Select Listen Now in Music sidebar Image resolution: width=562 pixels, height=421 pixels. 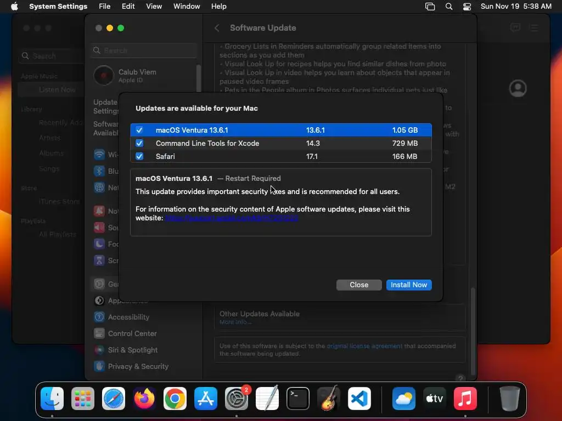click(52, 89)
